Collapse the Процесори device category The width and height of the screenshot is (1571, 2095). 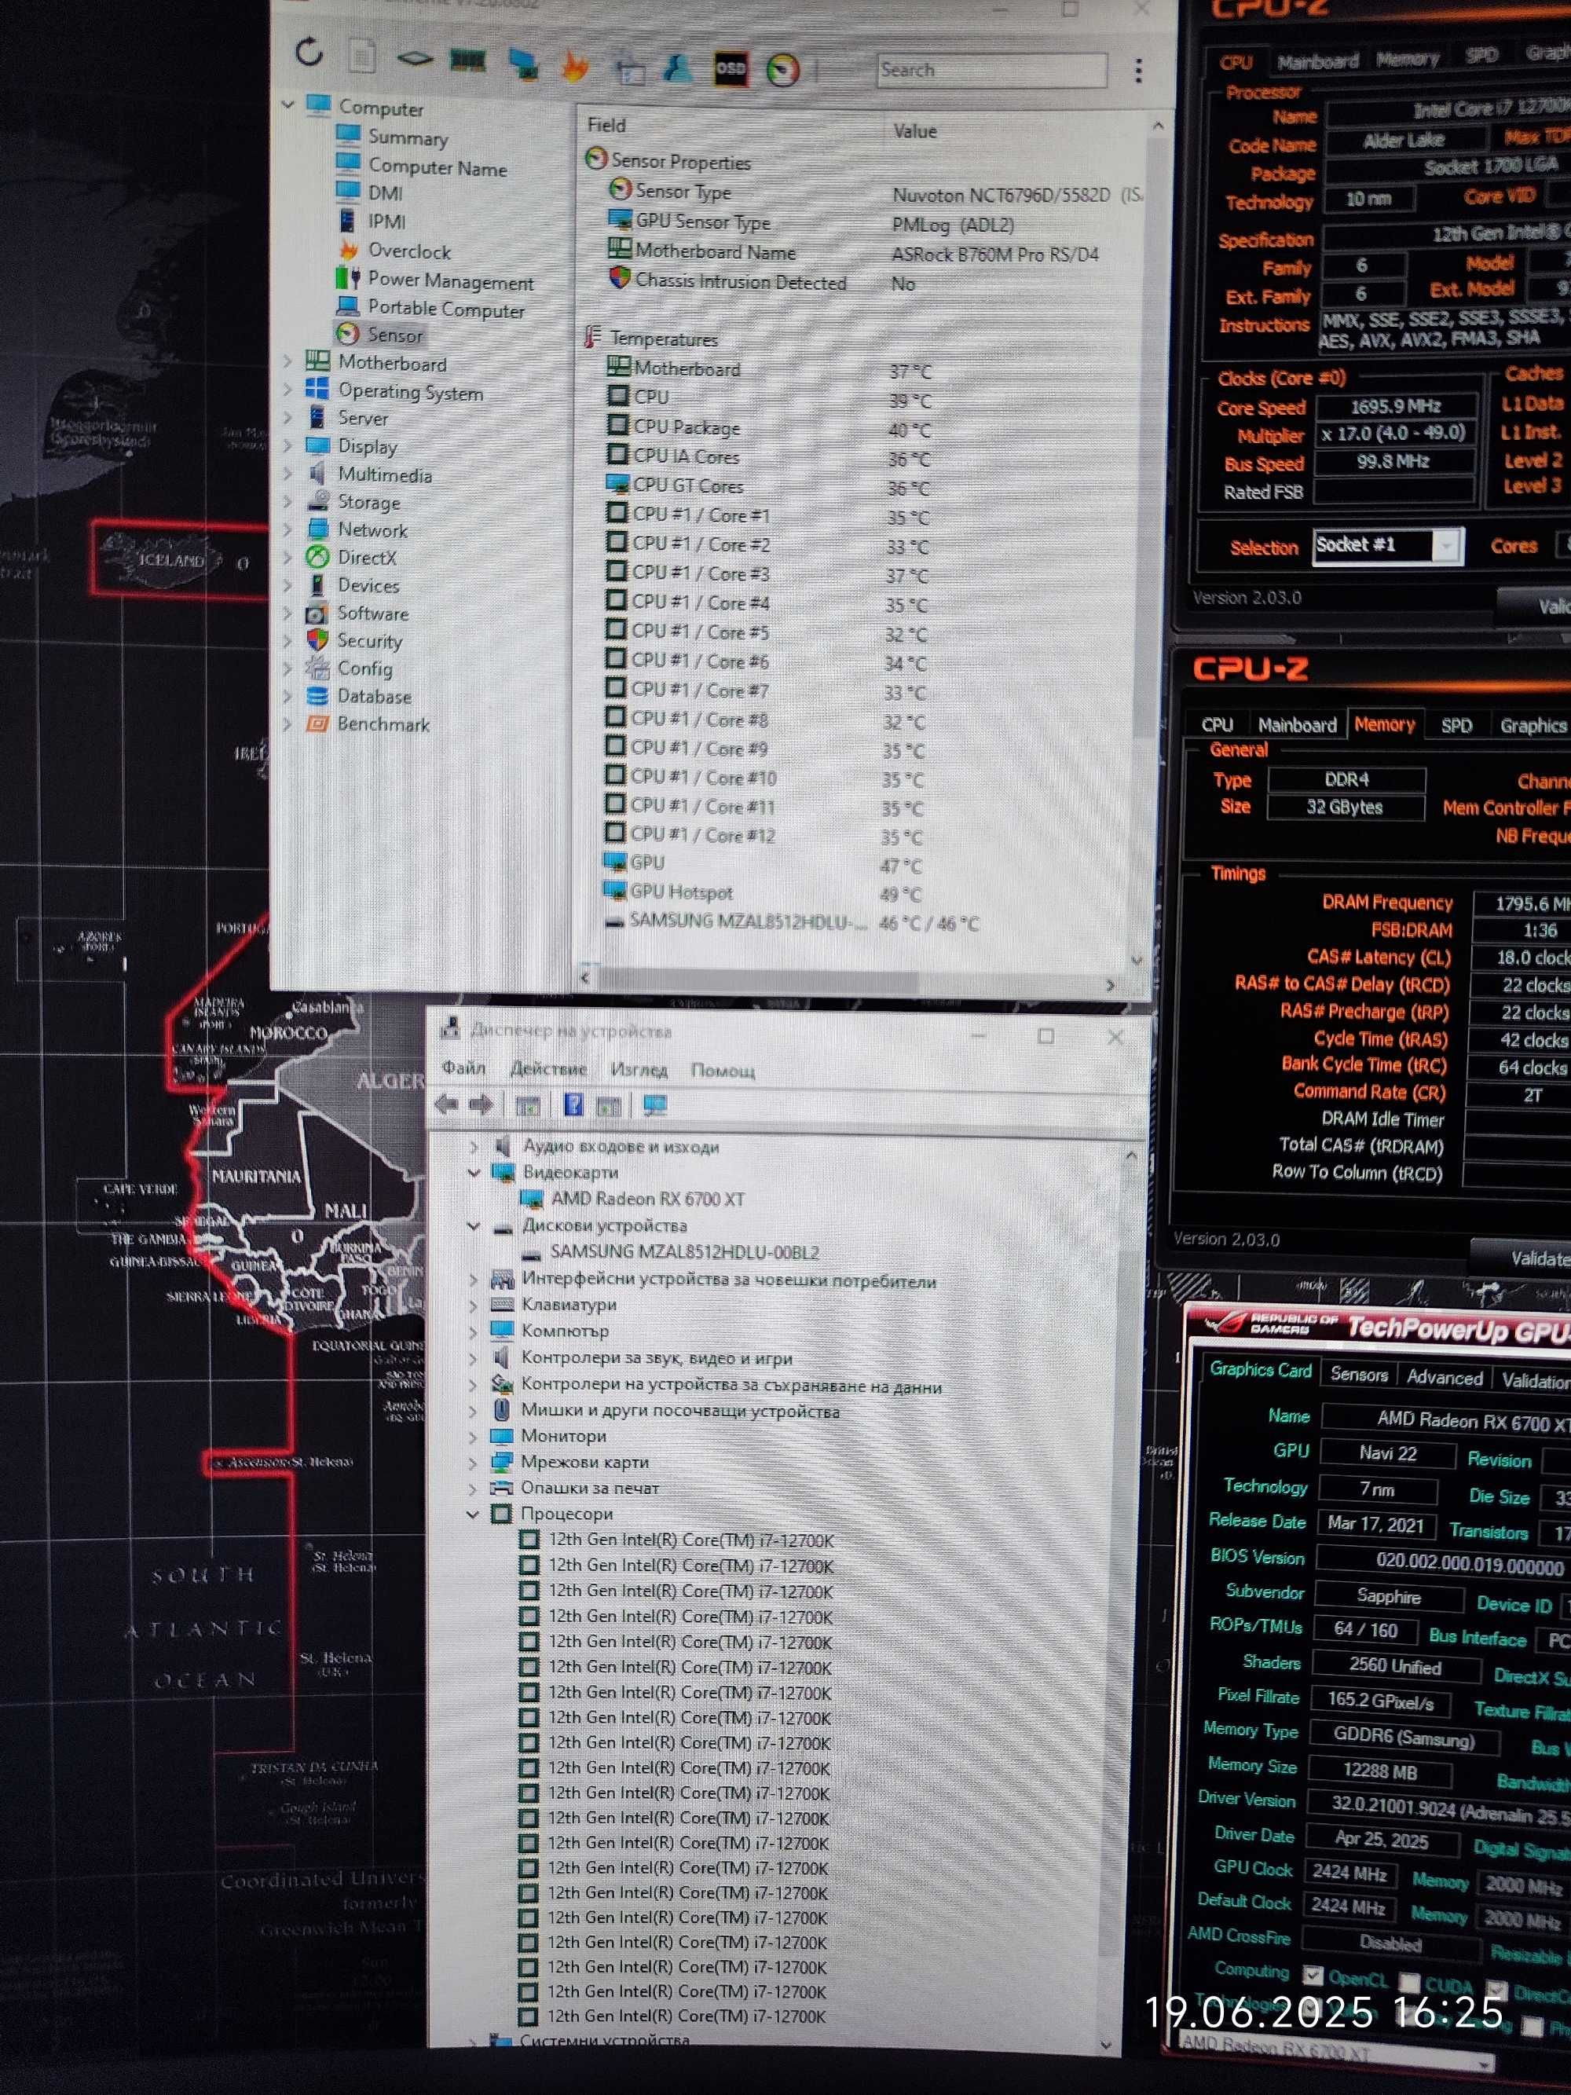pos(473,1514)
